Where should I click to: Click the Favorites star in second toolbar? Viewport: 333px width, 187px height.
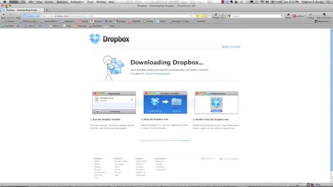click(81, 26)
